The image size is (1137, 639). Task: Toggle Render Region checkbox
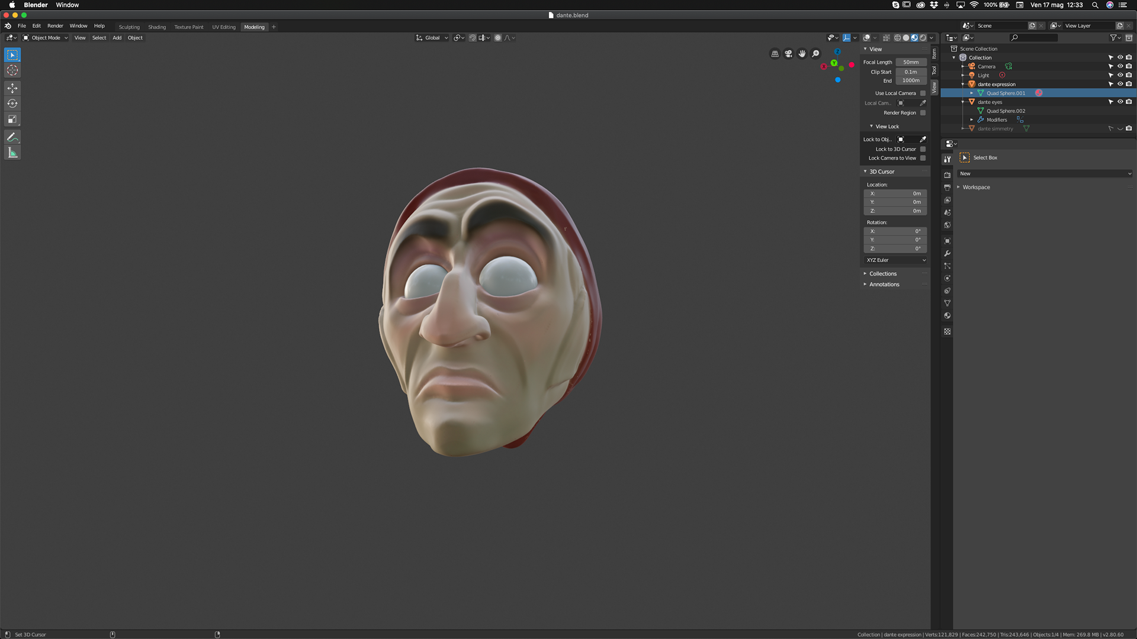pyautogui.click(x=923, y=112)
